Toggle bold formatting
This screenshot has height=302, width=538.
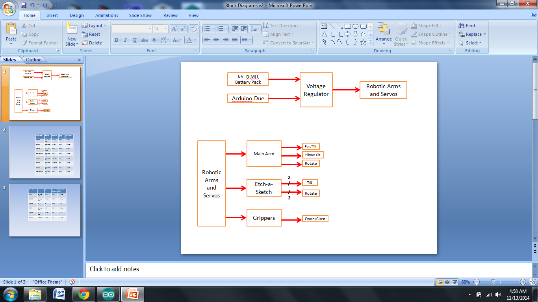(x=116, y=40)
